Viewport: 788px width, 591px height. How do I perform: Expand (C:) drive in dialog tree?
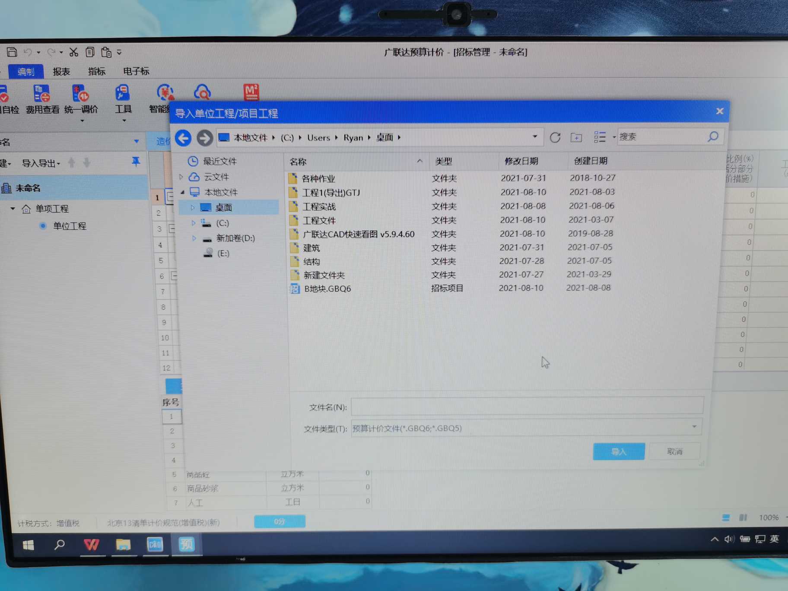194,223
